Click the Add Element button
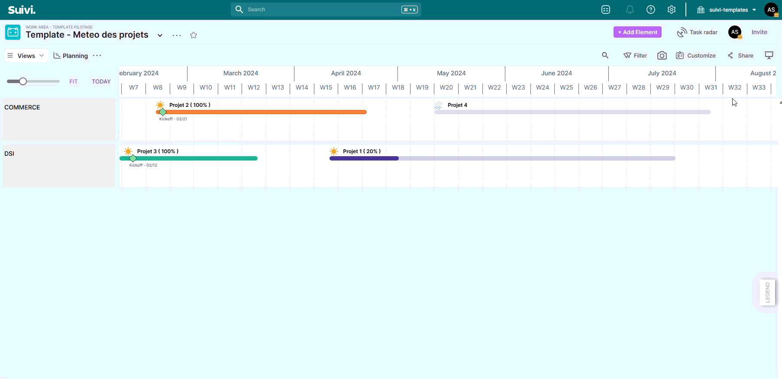This screenshot has width=782, height=379. pyautogui.click(x=637, y=32)
